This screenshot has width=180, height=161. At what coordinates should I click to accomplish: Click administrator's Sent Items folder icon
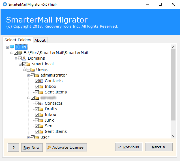click(x=41, y=92)
